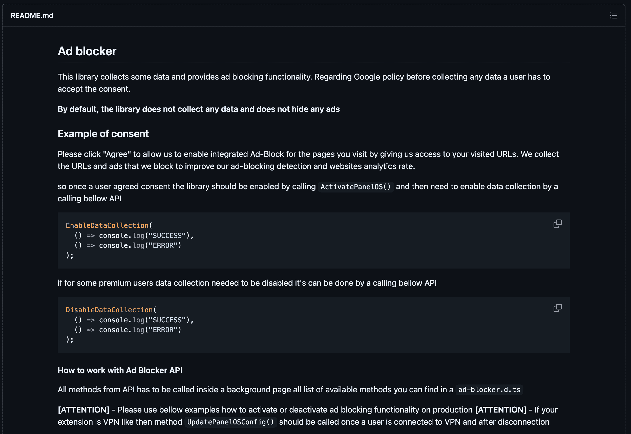Select the bold default behavior statement text
Image resolution: width=631 pixels, height=434 pixels.
coord(198,109)
